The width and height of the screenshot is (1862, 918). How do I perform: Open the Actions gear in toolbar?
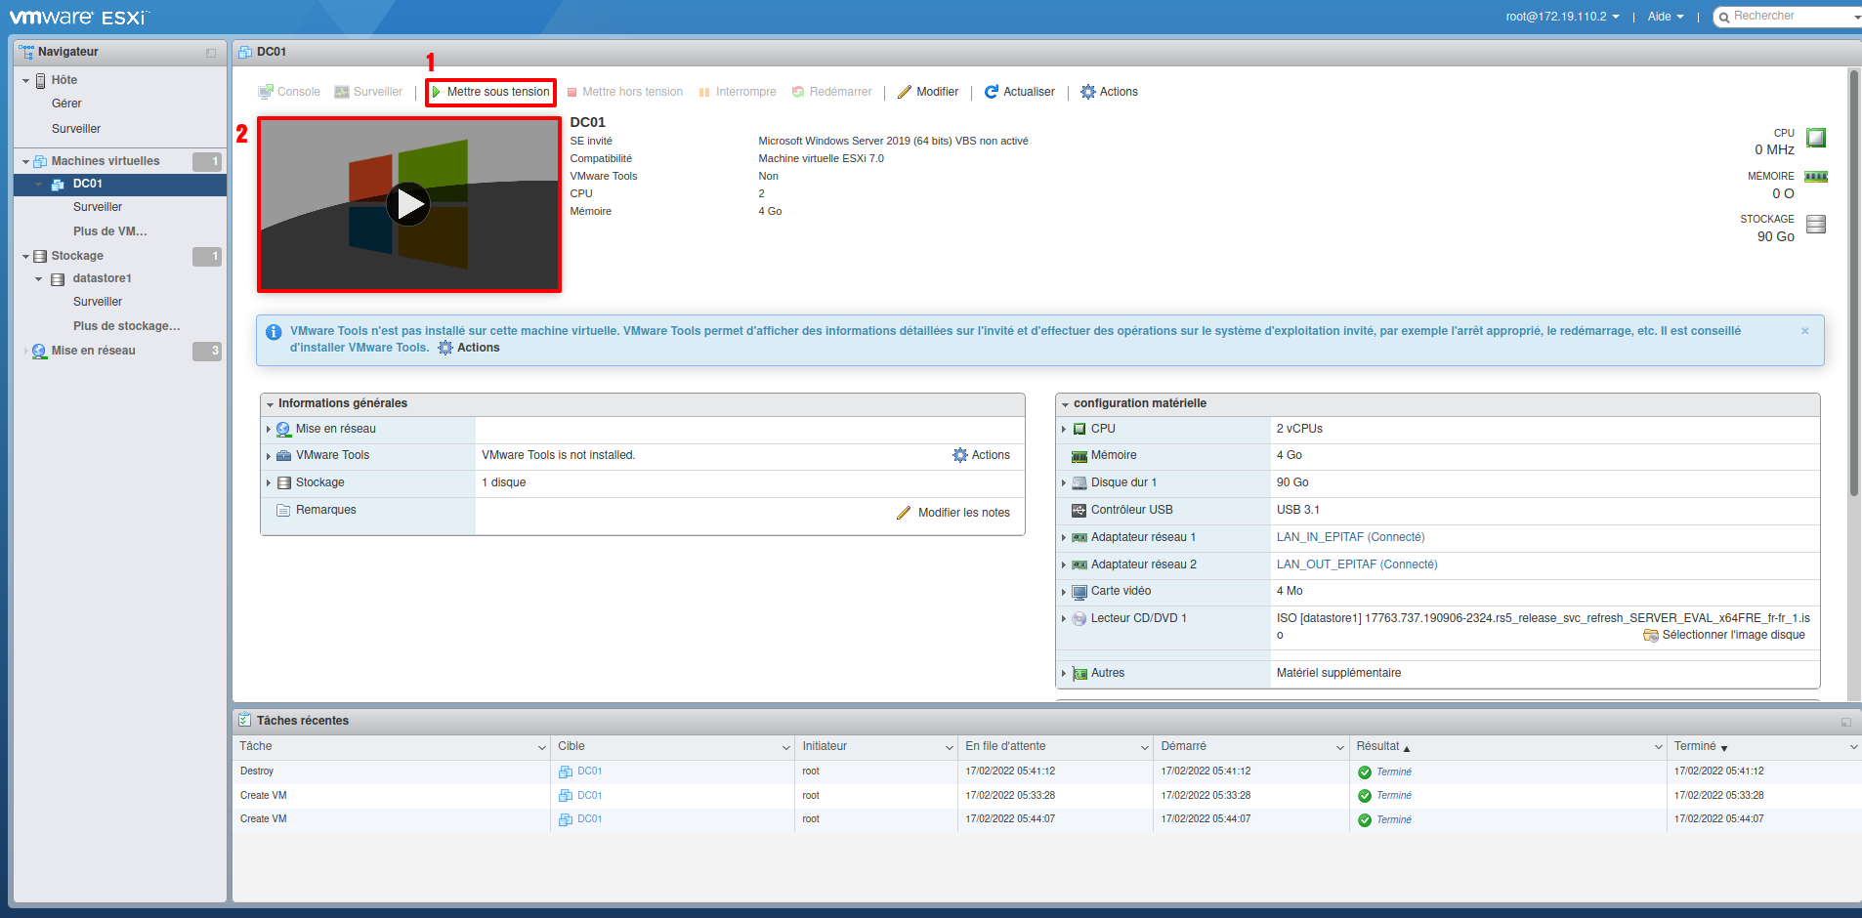(1088, 92)
